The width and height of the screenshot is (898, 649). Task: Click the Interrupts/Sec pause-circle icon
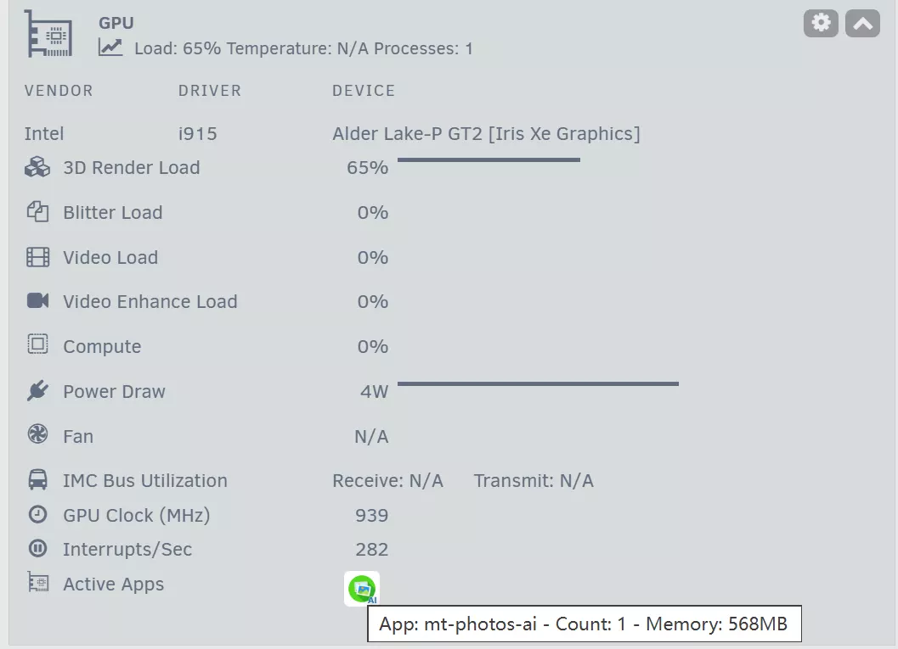pyautogui.click(x=37, y=549)
